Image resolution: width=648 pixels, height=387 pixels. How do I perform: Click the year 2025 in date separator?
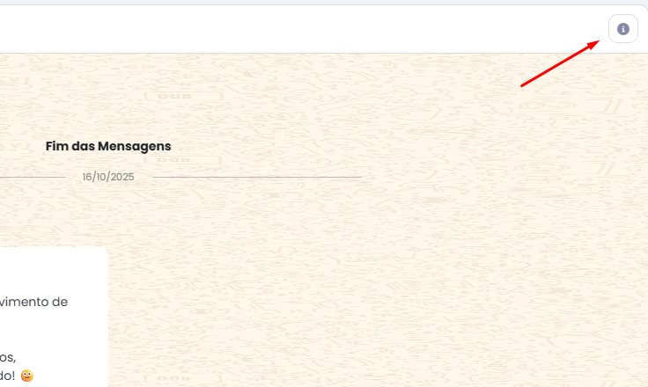coord(122,177)
